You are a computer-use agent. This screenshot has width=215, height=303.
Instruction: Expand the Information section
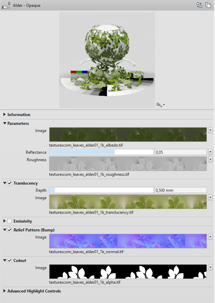tap(4, 114)
